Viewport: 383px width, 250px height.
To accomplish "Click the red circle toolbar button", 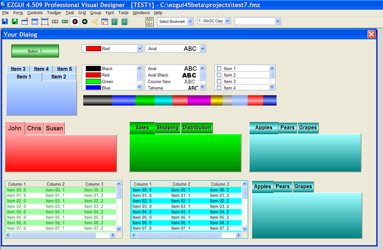I will [x=75, y=22].
